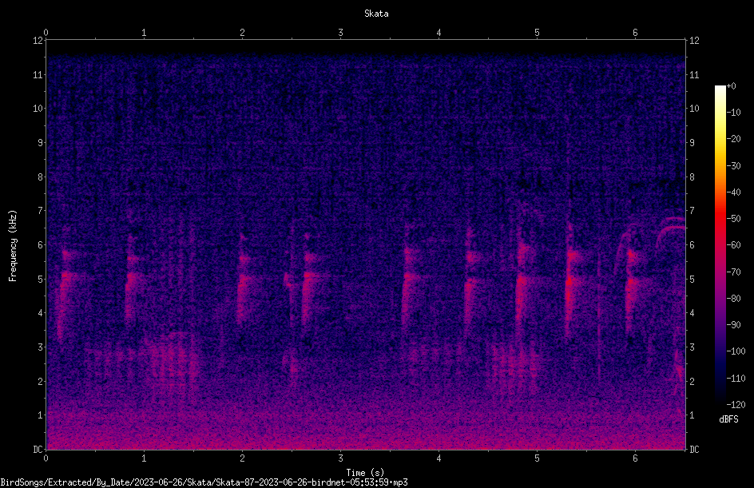Image resolution: width=754 pixels, height=488 pixels.
Task: Click the 'DC' label on the right frequency axis
Action: [694, 450]
